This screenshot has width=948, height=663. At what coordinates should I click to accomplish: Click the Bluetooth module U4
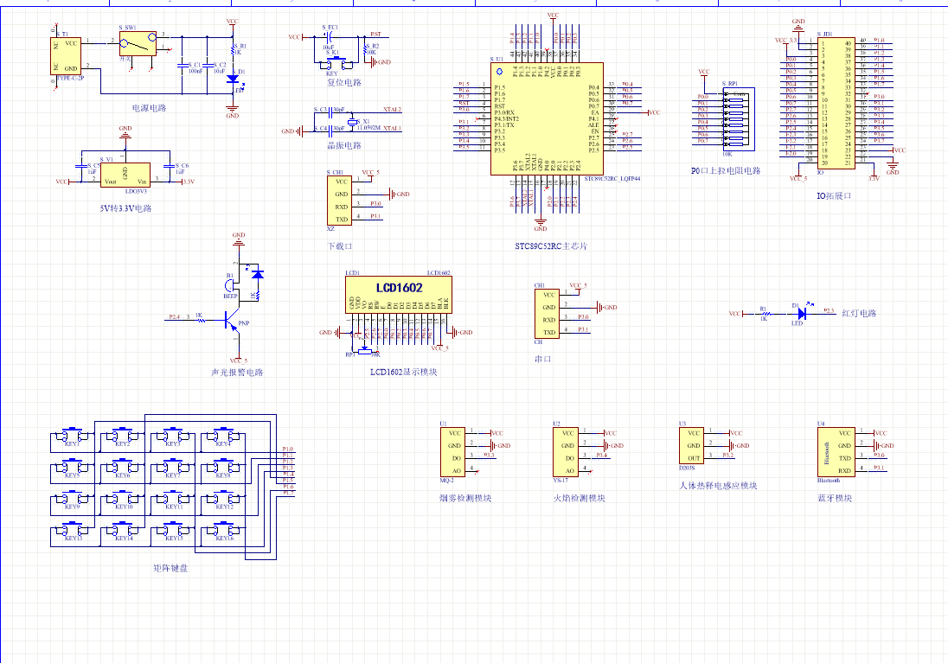[x=835, y=451]
